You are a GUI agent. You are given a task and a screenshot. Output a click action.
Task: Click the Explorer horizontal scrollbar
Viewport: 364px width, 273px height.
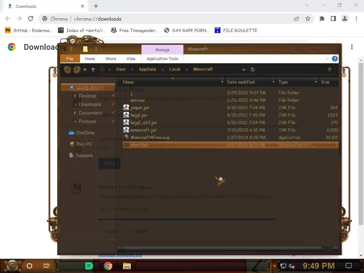click(x=222, y=248)
